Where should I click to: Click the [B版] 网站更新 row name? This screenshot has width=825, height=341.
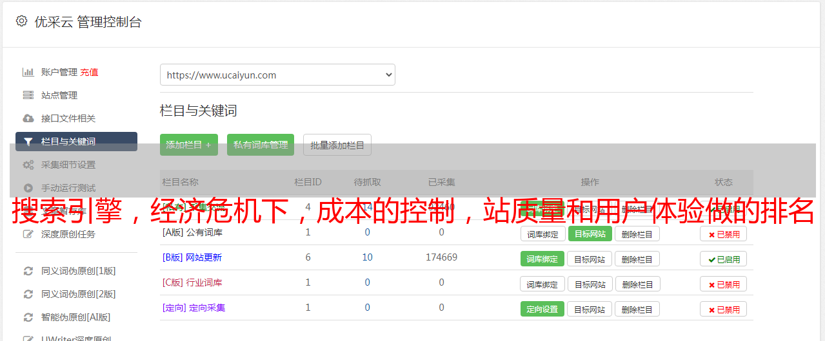coord(192,257)
